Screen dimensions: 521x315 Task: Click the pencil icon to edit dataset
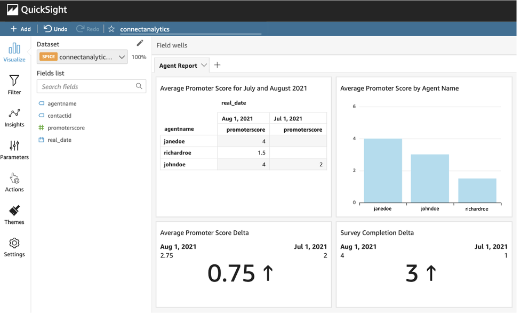pyautogui.click(x=140, y=43)
